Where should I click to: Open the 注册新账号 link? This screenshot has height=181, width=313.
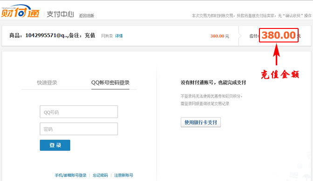(123, 175)
